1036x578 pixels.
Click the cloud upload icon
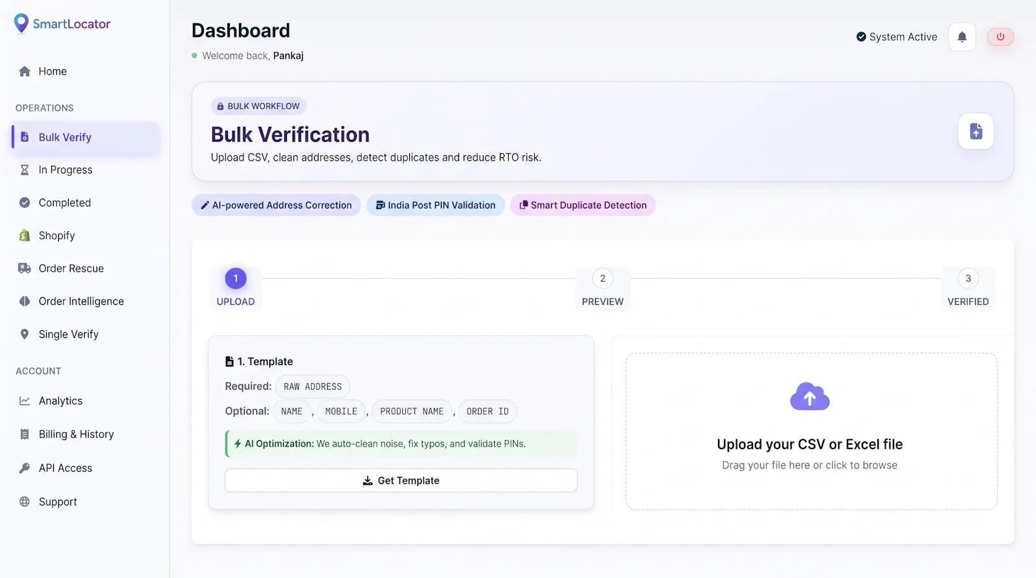point(810,396)
